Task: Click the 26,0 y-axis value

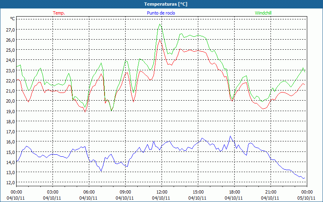Action: [x=10, y=40]
